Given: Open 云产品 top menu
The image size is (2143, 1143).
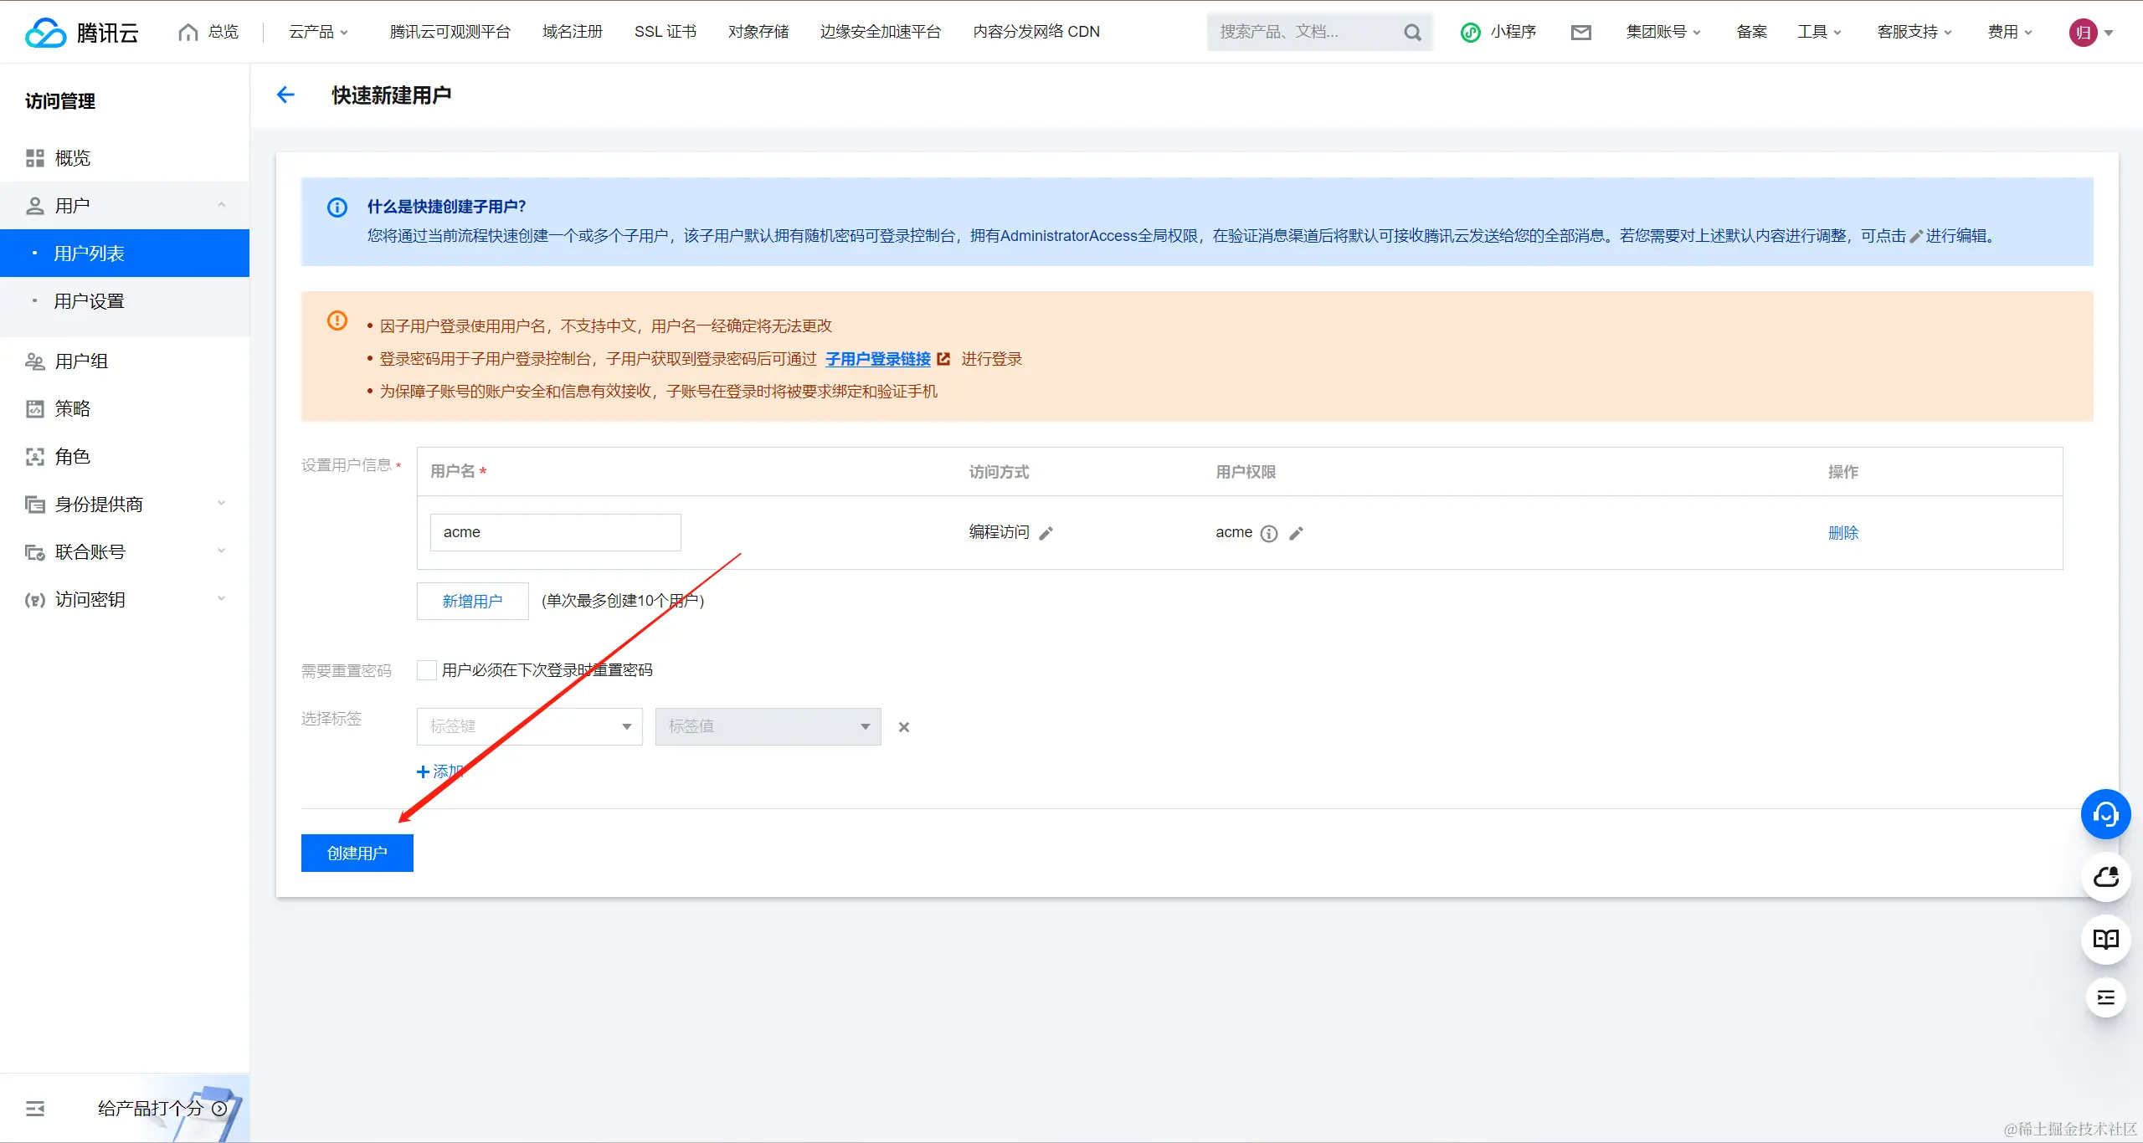Looking at the screenshot, I should click(x=318, y=32).
